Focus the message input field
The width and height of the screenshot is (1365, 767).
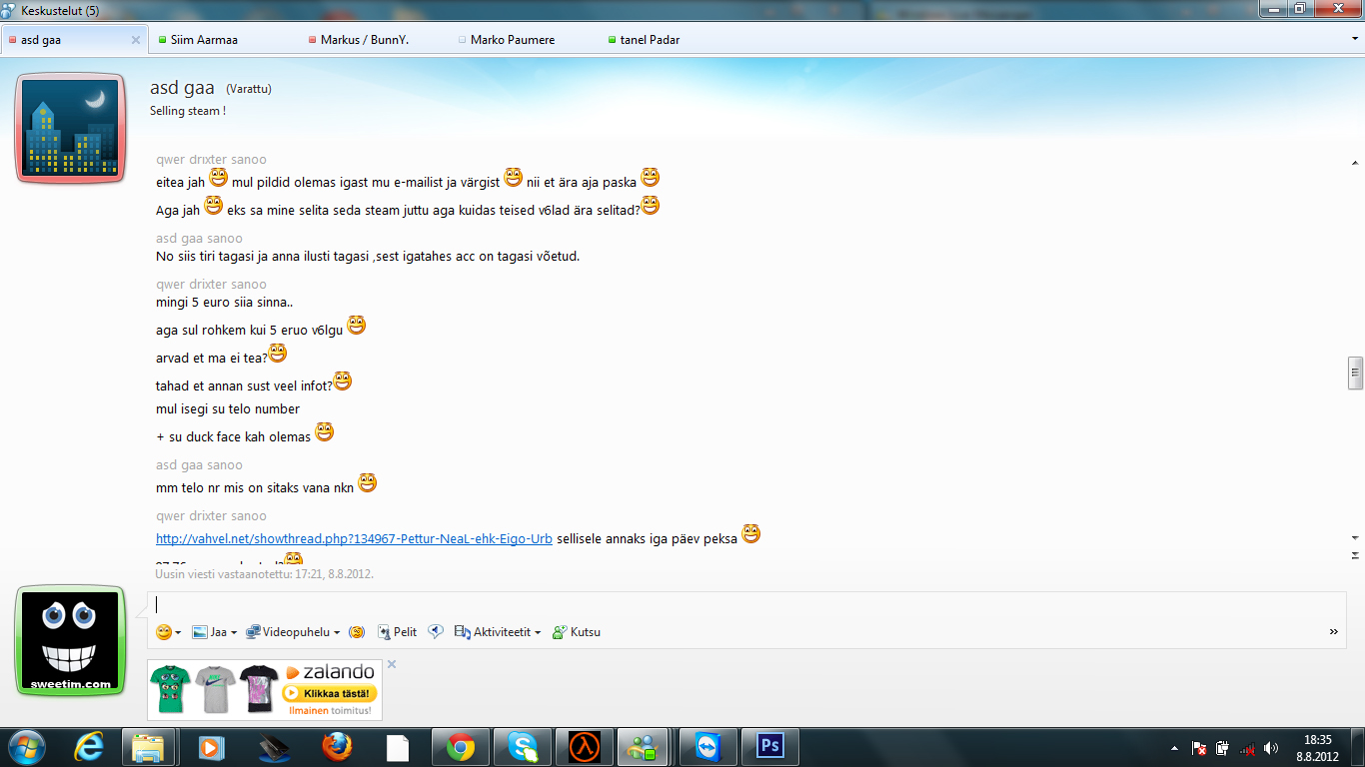pos(745,604)
